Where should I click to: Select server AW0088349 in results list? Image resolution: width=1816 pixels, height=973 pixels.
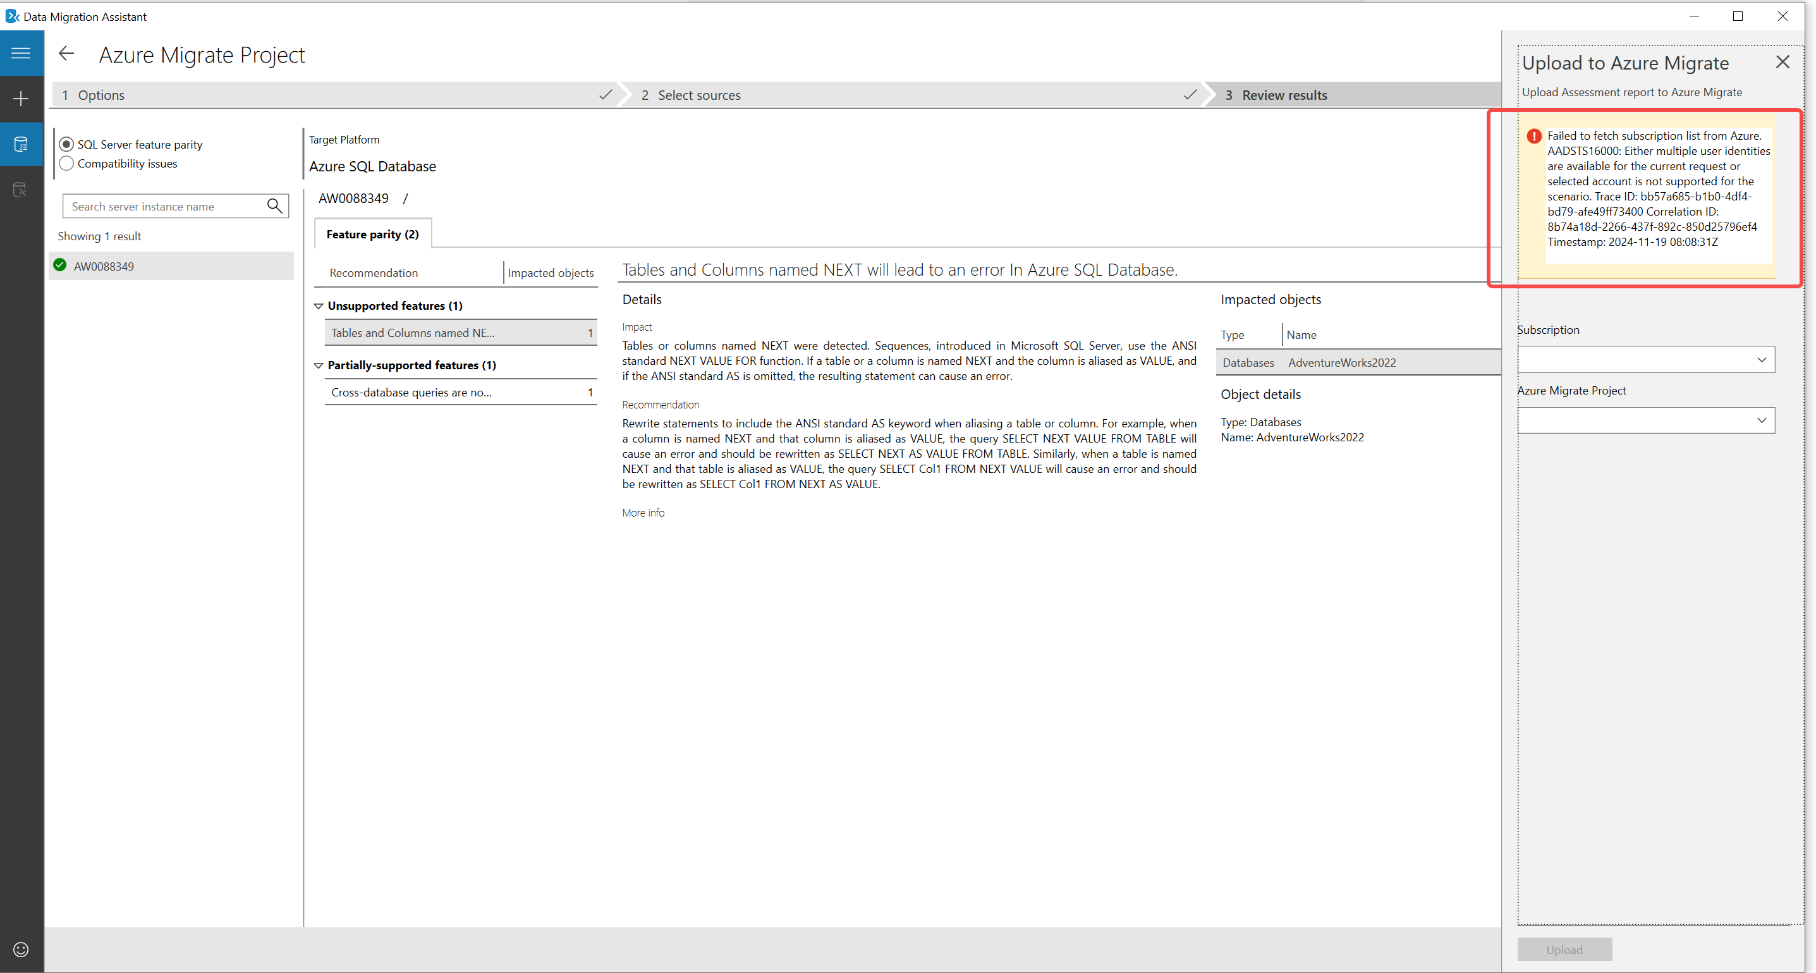(x=171, y=266)
